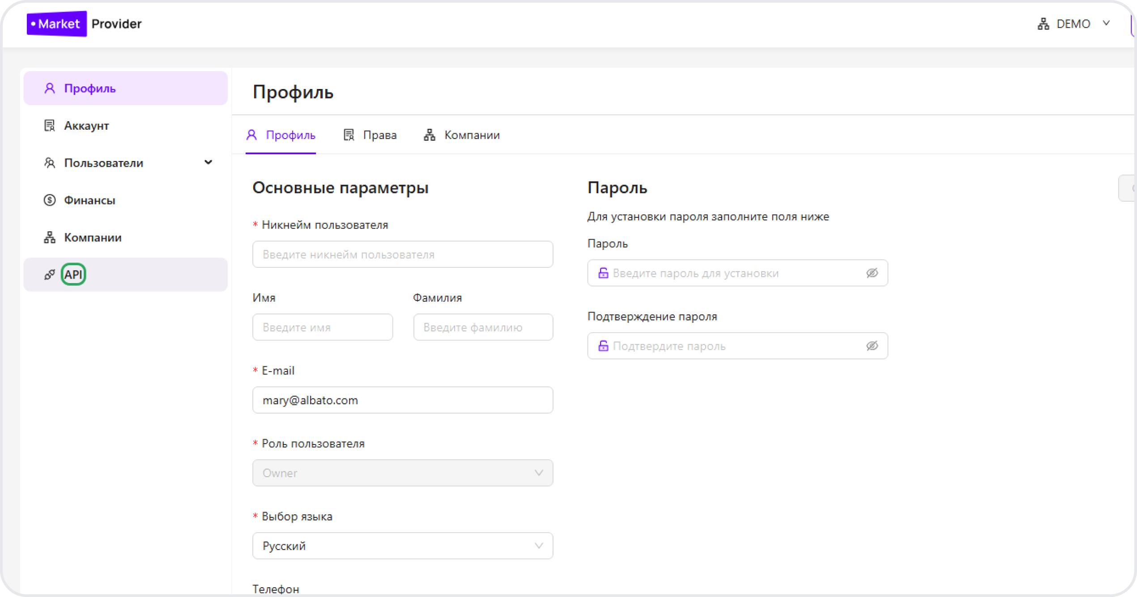Click the DEMO company hierarchy icon
Image resolution: width=1137 pixels, height=597 pixels.
[1043, 24]
